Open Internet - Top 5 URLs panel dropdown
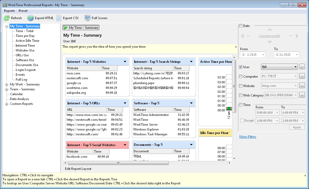Screen dimensions: 309x189 pos(125,103)
